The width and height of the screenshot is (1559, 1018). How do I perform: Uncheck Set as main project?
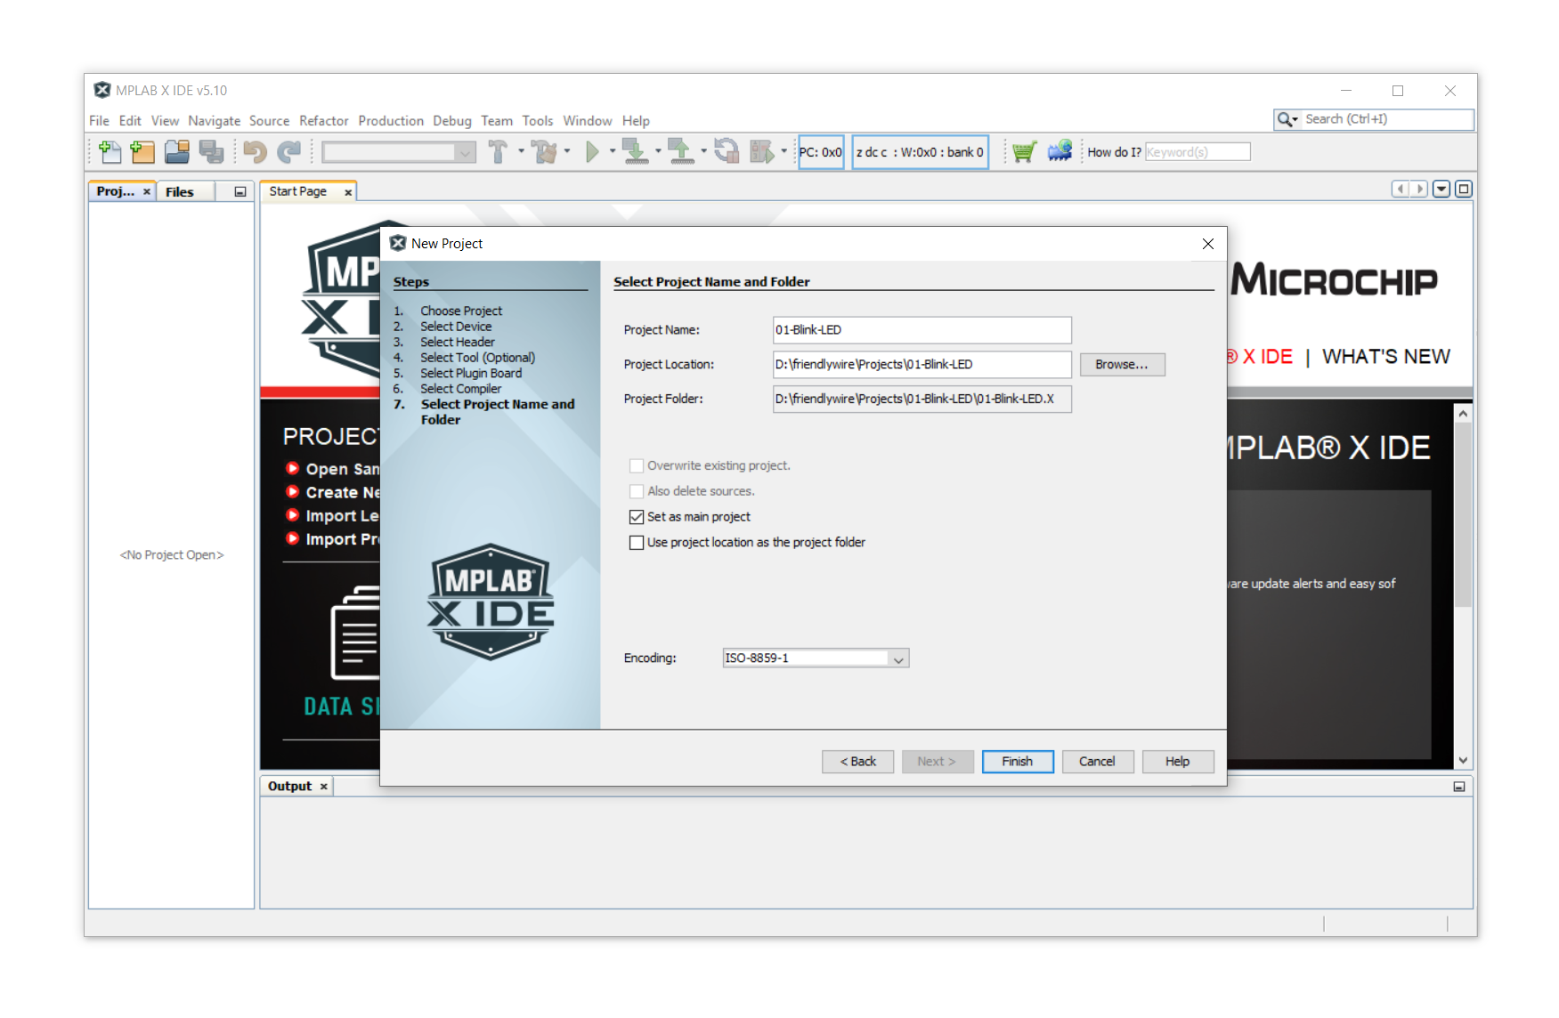coord(637,517)
